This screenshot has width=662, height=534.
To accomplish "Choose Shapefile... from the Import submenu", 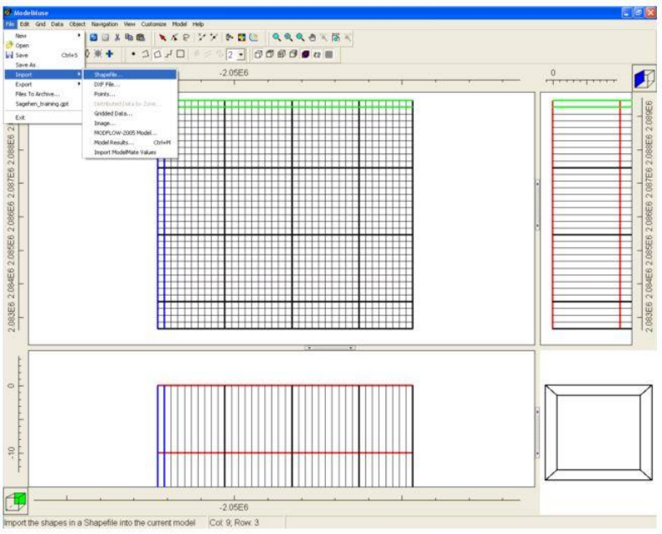I will (130, 75).
